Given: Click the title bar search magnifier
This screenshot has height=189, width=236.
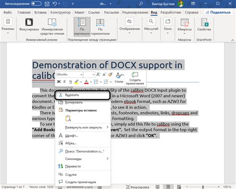Looking at the screenshot, I should tap(141, 3).
